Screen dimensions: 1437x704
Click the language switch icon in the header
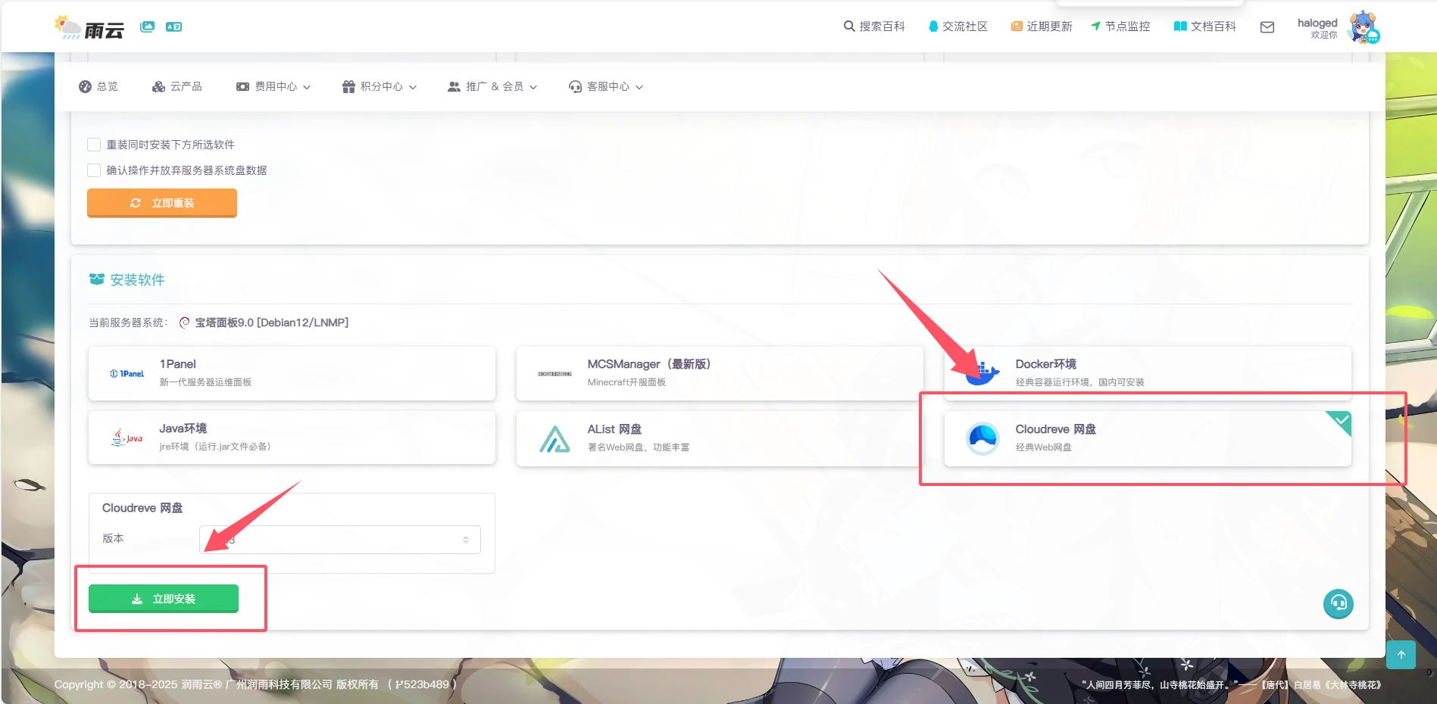point(174,26)
